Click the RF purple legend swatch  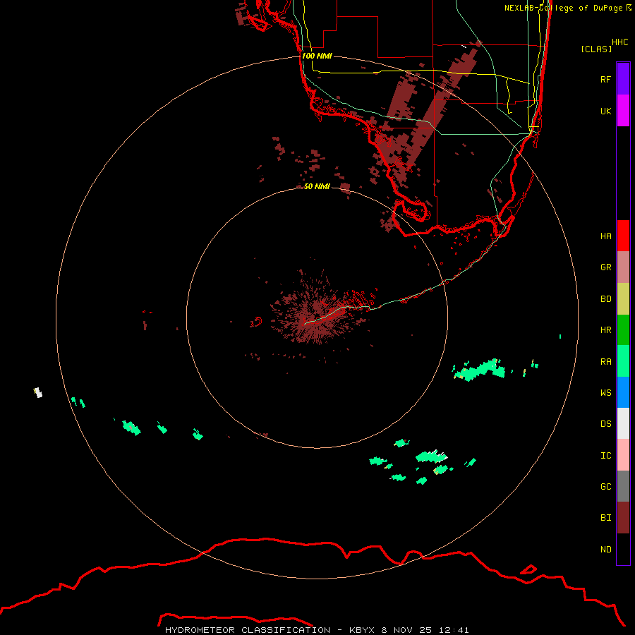click(623, 78)
